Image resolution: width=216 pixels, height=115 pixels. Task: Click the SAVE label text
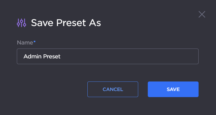[173, 89]
